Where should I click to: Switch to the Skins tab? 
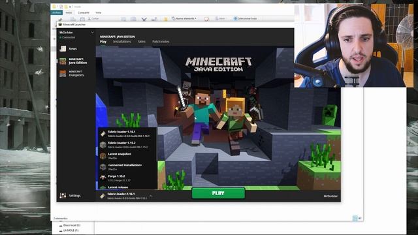coord(142,42)
